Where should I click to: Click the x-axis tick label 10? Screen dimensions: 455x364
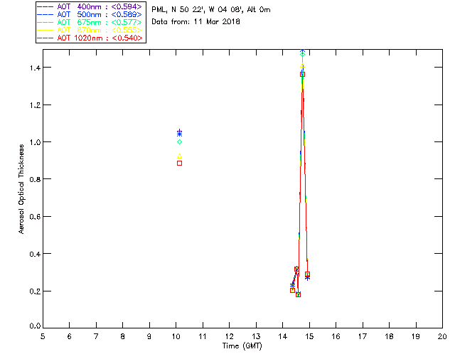pos(176,336)
